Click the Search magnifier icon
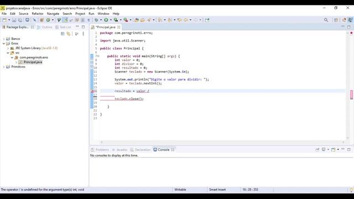The width and height of the screenshot is (354, 199). [x=326, y=20]
